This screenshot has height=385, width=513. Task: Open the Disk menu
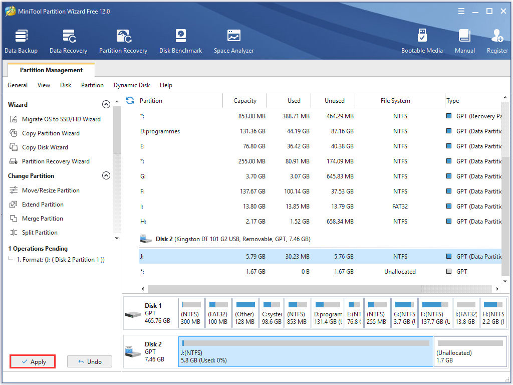pyautogui.click(x=66, y=85)
